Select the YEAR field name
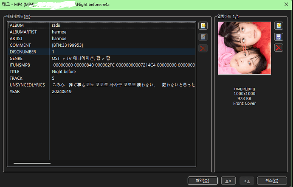 pyautogui.click(x=14, y=92)
